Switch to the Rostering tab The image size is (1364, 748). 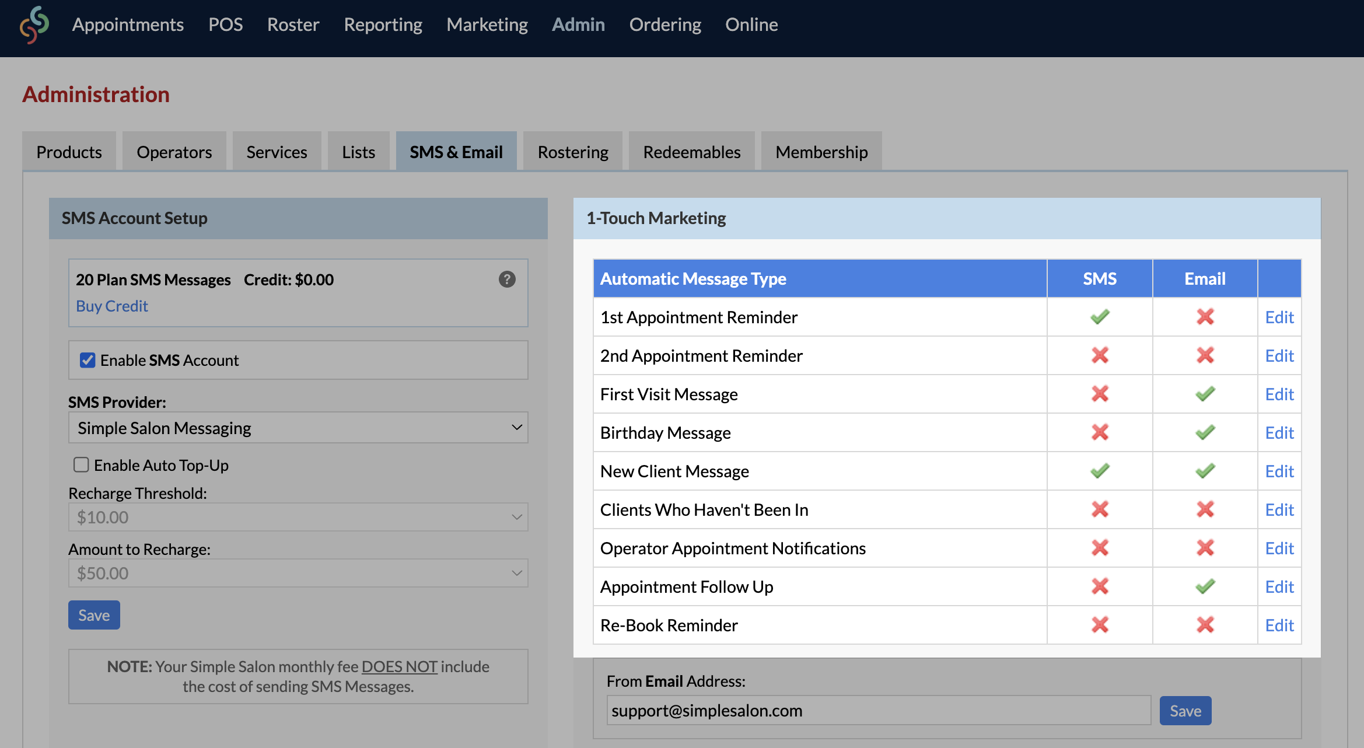(572, 151)
